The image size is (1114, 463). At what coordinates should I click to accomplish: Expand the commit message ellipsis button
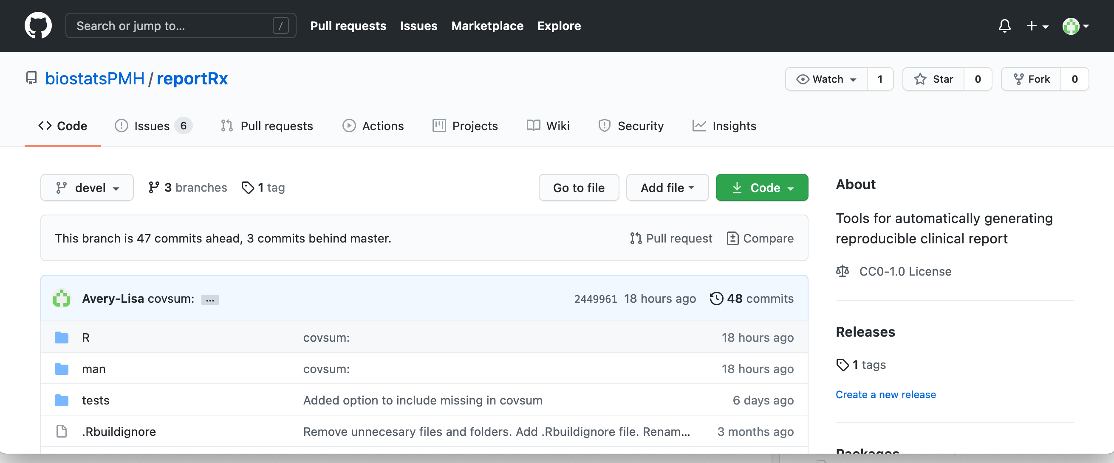[210, 299]
